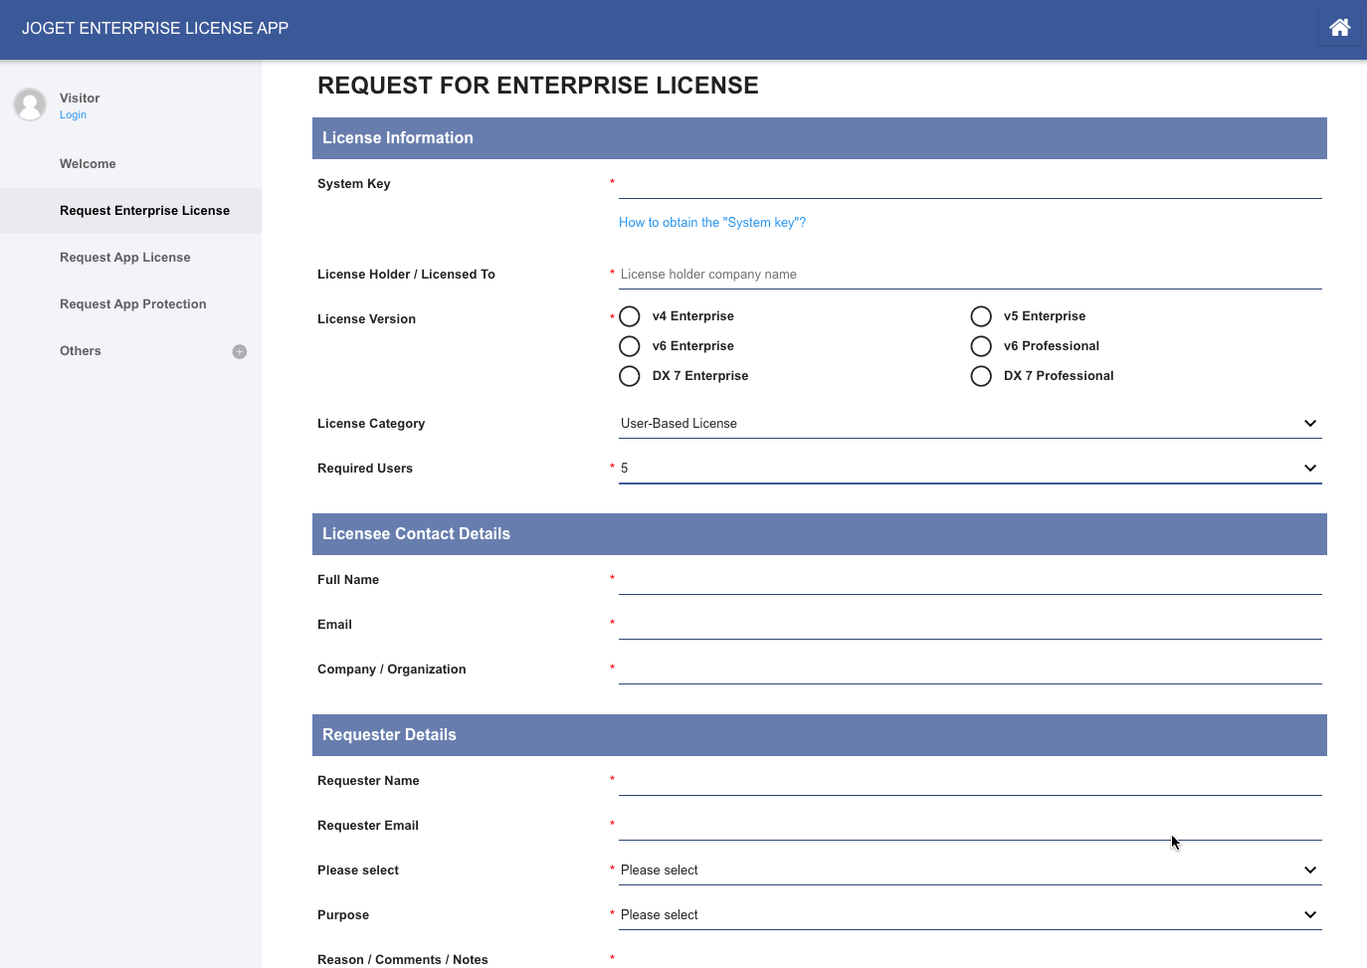The image size is (1367, 968).
Task: Click the Visitor avatar icon
Action: 30,104
